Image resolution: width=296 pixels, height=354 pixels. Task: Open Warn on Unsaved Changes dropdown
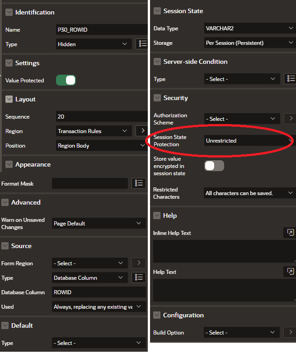pyautogui.click(x=99, y=223)
